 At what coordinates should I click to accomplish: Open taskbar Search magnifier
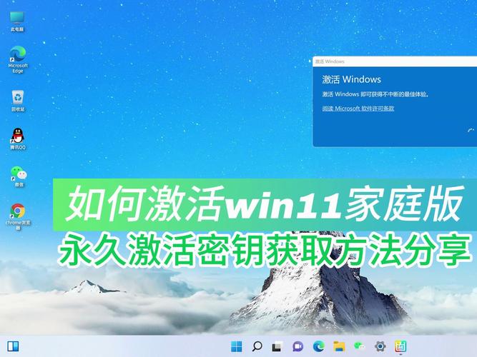(257, 346)
